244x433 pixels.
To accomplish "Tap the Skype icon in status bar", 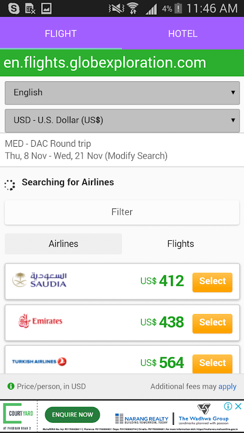I will 14,8.
